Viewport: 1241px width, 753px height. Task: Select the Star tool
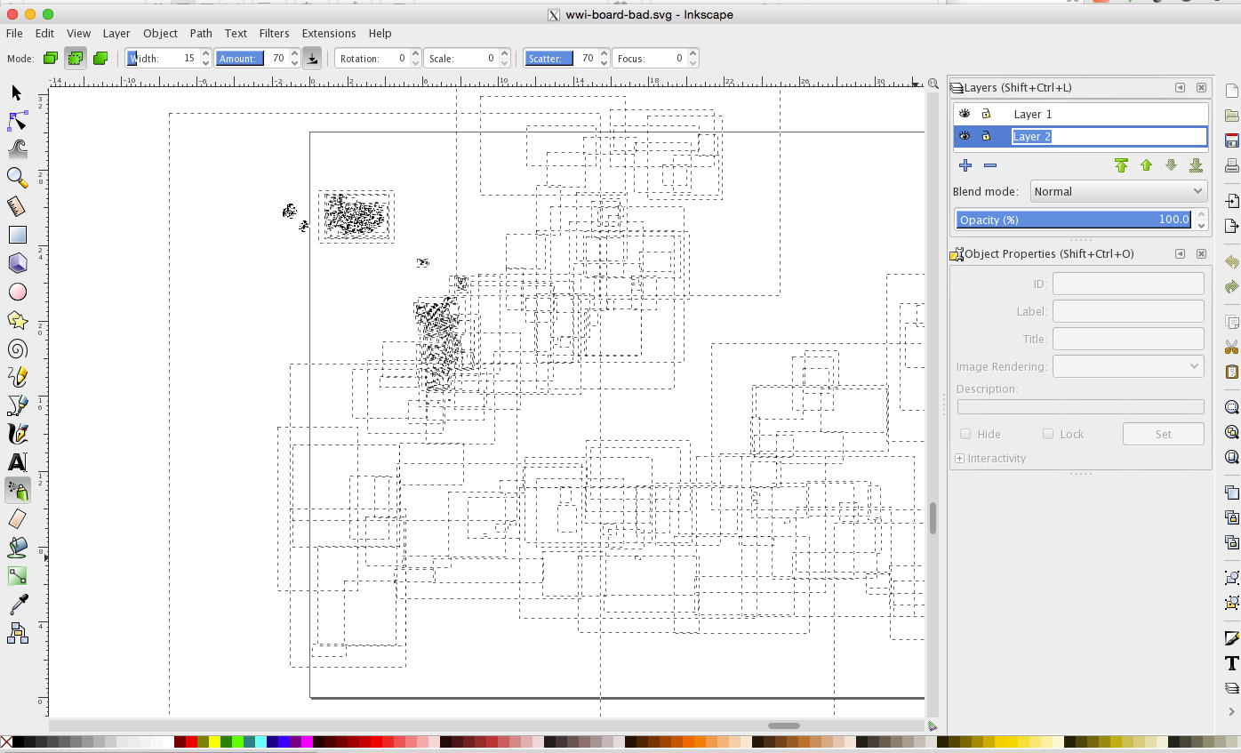coord(16,320)
